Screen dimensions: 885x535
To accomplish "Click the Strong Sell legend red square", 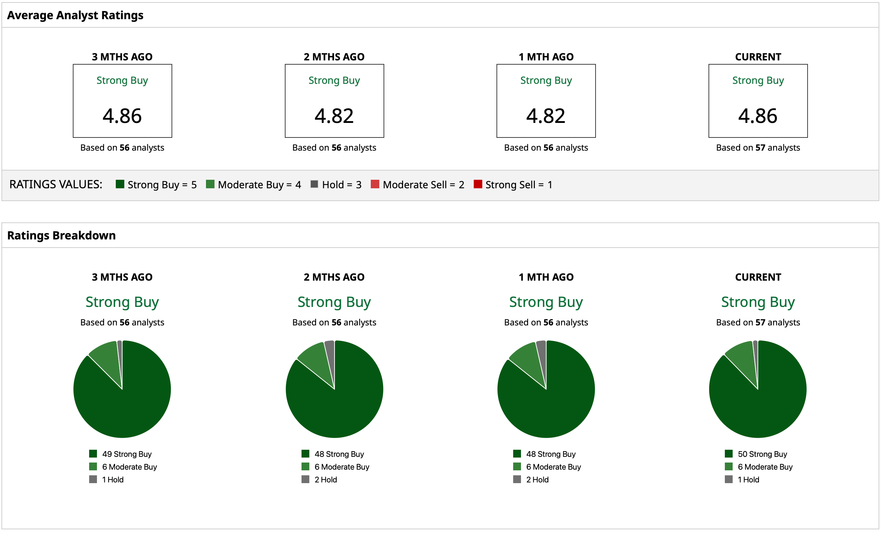I will [x=478, y=184].
